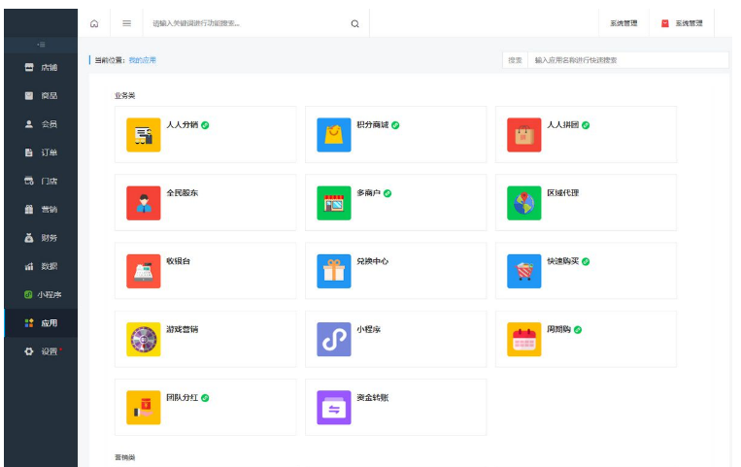
Task: Go to 商品 in the sidebar
Action: click(41, 96)
